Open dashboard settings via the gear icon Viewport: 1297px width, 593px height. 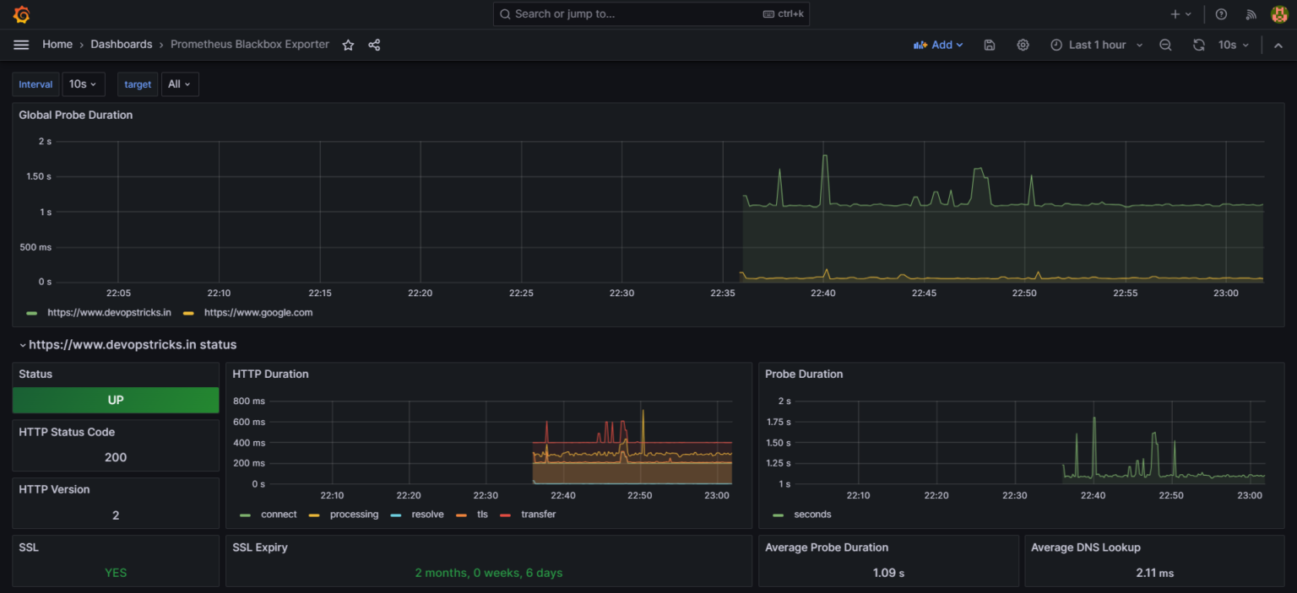click(1023, 45)
